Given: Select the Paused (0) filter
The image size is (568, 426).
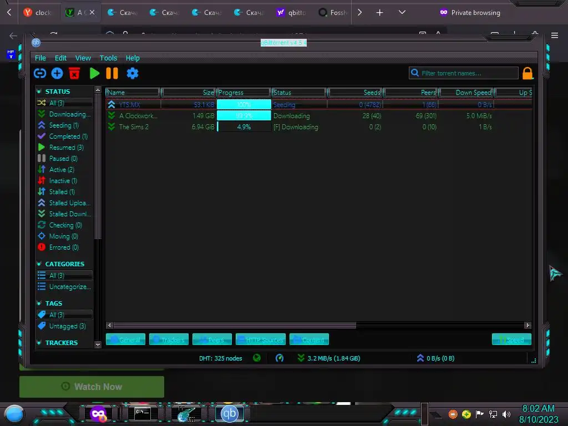Looking at the screenshot, I should pos(64,158).
